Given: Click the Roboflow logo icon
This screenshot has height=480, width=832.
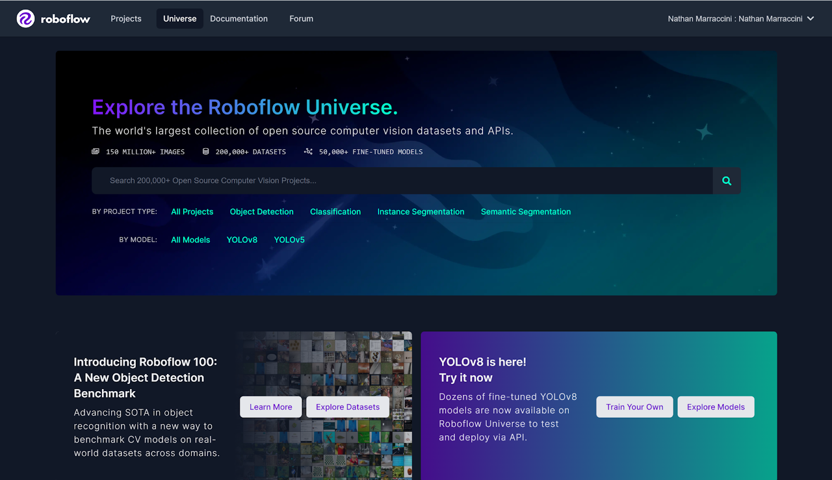Looking at the screenshot, I should pyautogui.click(x=25, y=19).
